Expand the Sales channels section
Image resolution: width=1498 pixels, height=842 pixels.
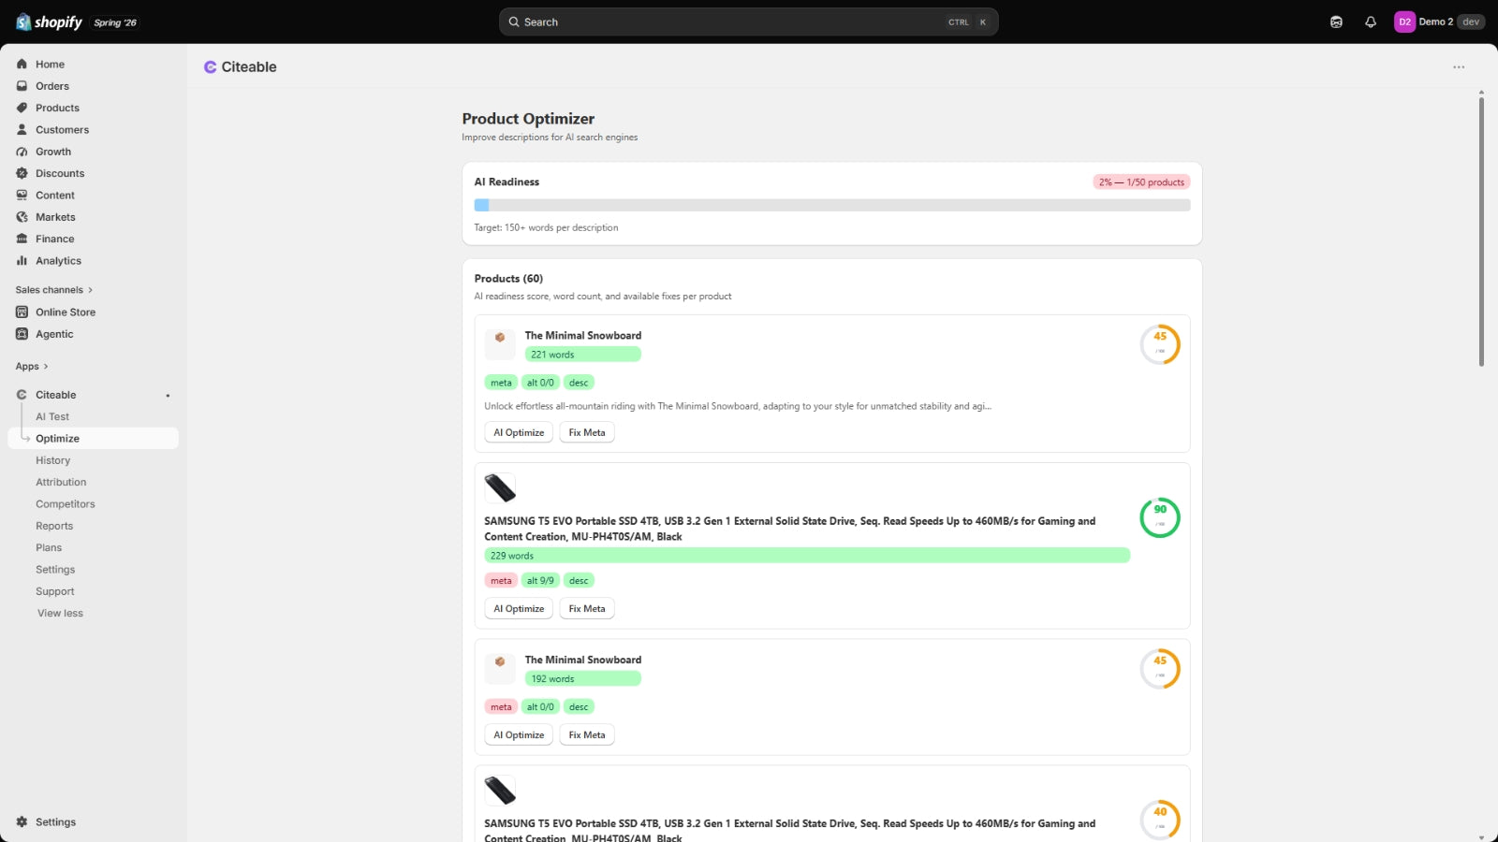click(x=53, y=290)
